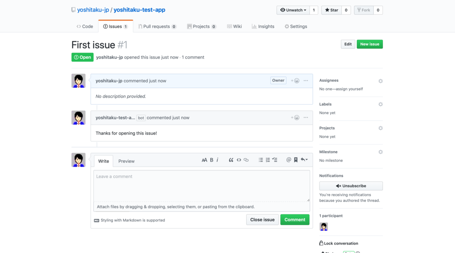Go to the Pull requests tab
The width and height of the screenshot is (455, 253).
click(157, 26)
